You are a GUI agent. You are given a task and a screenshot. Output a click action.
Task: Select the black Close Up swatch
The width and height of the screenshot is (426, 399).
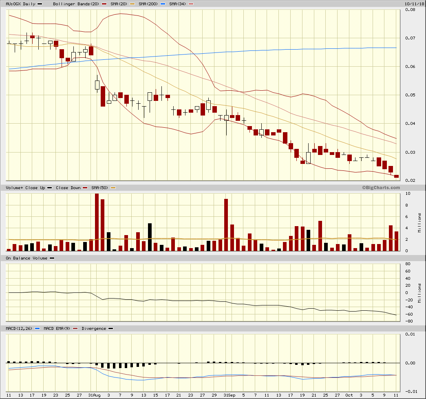(x=49, y=188)
